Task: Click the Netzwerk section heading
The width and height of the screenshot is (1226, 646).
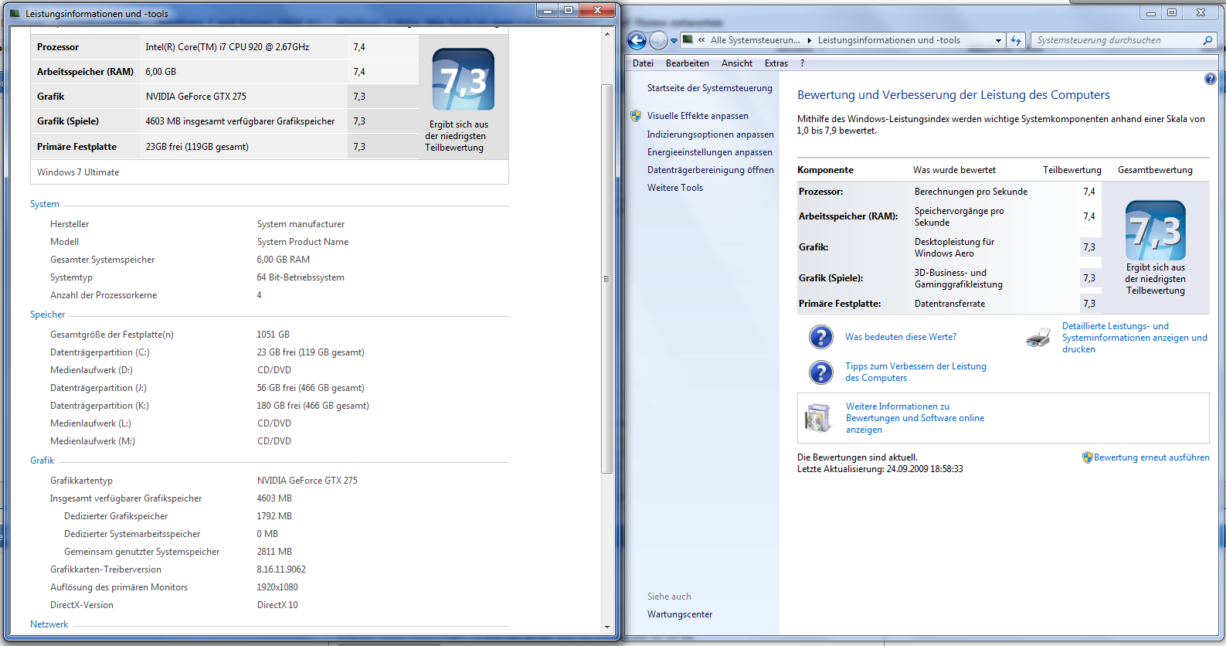Action: [49, 624]
